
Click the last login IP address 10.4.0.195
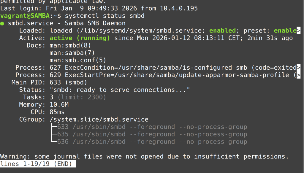[x=179, y=9]
